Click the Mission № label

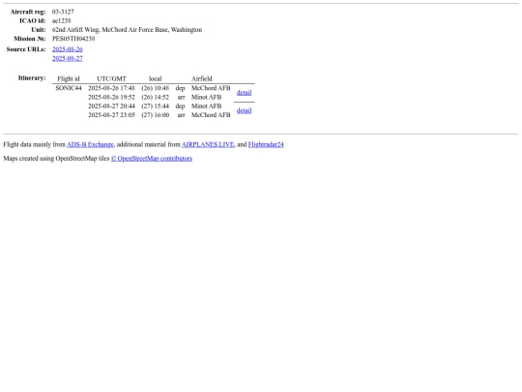pyautogui.click(x=30, y=39)
